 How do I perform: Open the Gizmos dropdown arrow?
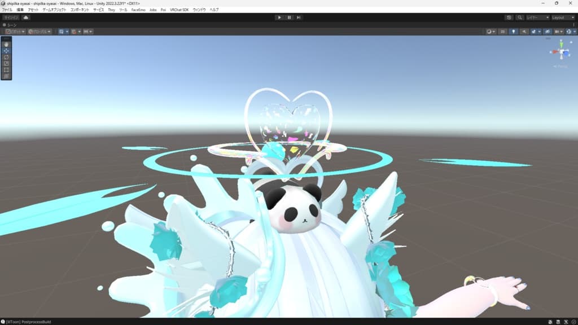click(x=574, y=32)
